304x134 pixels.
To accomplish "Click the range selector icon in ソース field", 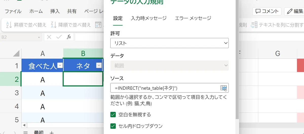I will [x=224, y=88].
